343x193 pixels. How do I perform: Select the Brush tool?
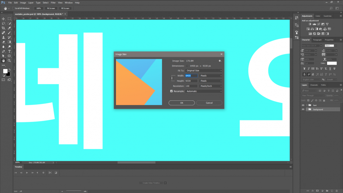[x=9, y=33]
